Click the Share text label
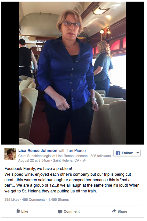Image resolution: width=147 pixels, height=221 pixels. pyautogui.click(x=122, y=211)
